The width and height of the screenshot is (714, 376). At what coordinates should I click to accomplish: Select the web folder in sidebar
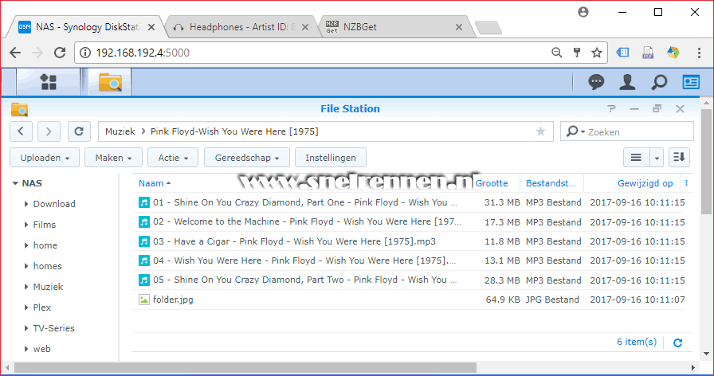pyautogui.click(x=42, y=349)
